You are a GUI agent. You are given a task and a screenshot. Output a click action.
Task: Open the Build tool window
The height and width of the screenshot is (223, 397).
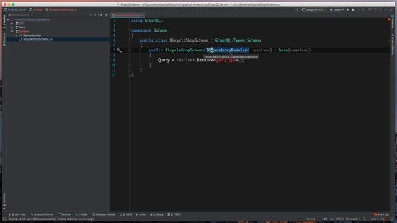pos(126,214)
